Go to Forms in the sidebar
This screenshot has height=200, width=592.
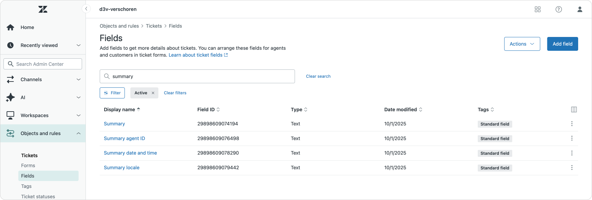pos(28,165)
